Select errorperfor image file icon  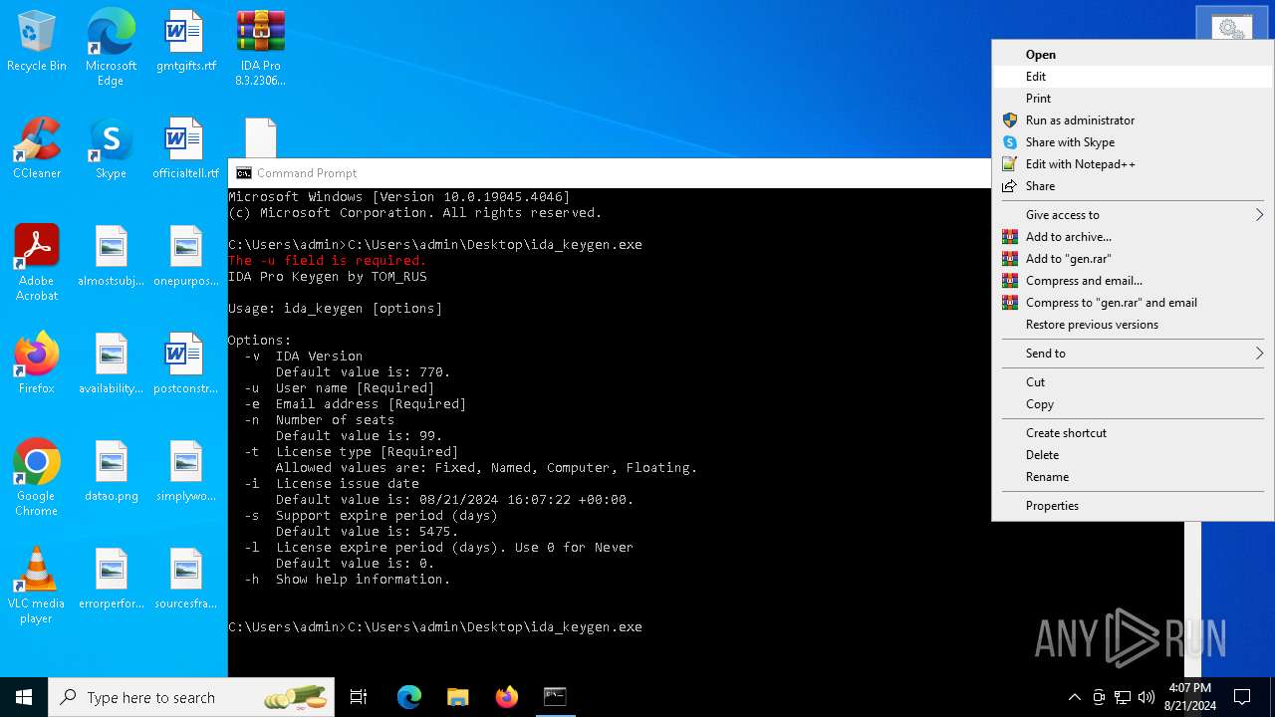click(x=111, y=578)
